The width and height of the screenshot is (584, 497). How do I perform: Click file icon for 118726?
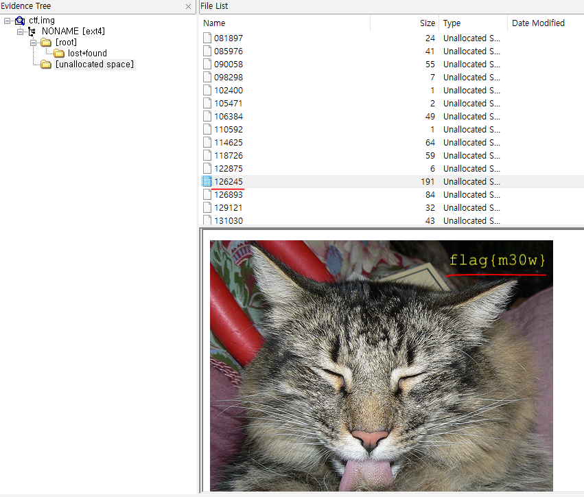tap(207, 155)
